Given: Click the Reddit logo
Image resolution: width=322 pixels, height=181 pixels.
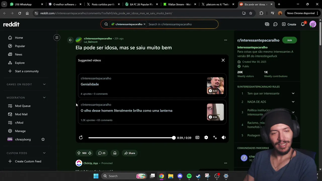Looking at the screenshot, I should point(11,24).
